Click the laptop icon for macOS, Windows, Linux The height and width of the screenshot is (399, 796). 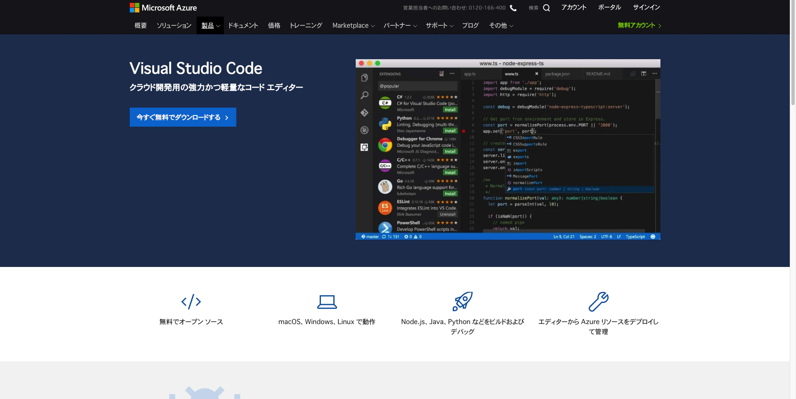327,302
